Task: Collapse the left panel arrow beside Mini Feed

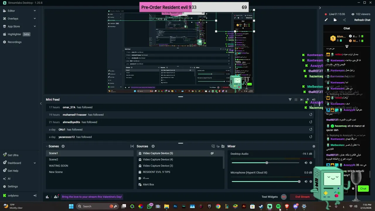Action: point(41,103)
